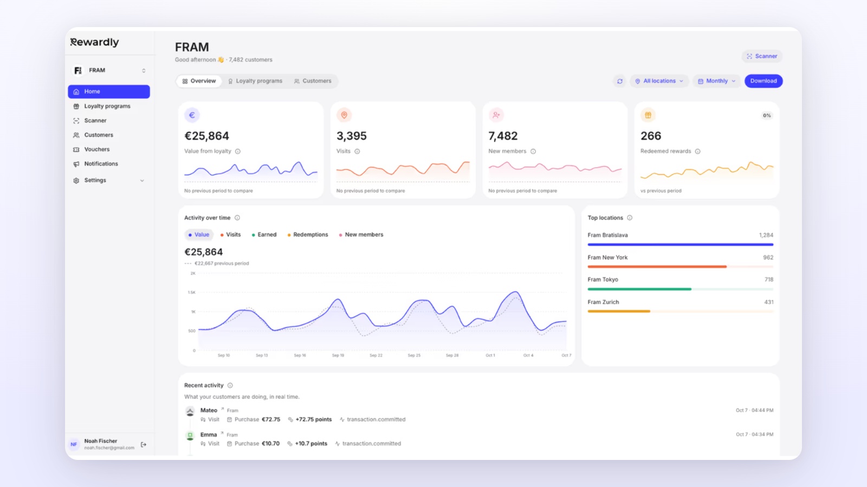
Task: Click noah.fischer@gmail.com account email
Action: pyautogui.click(x=109, y=448)
